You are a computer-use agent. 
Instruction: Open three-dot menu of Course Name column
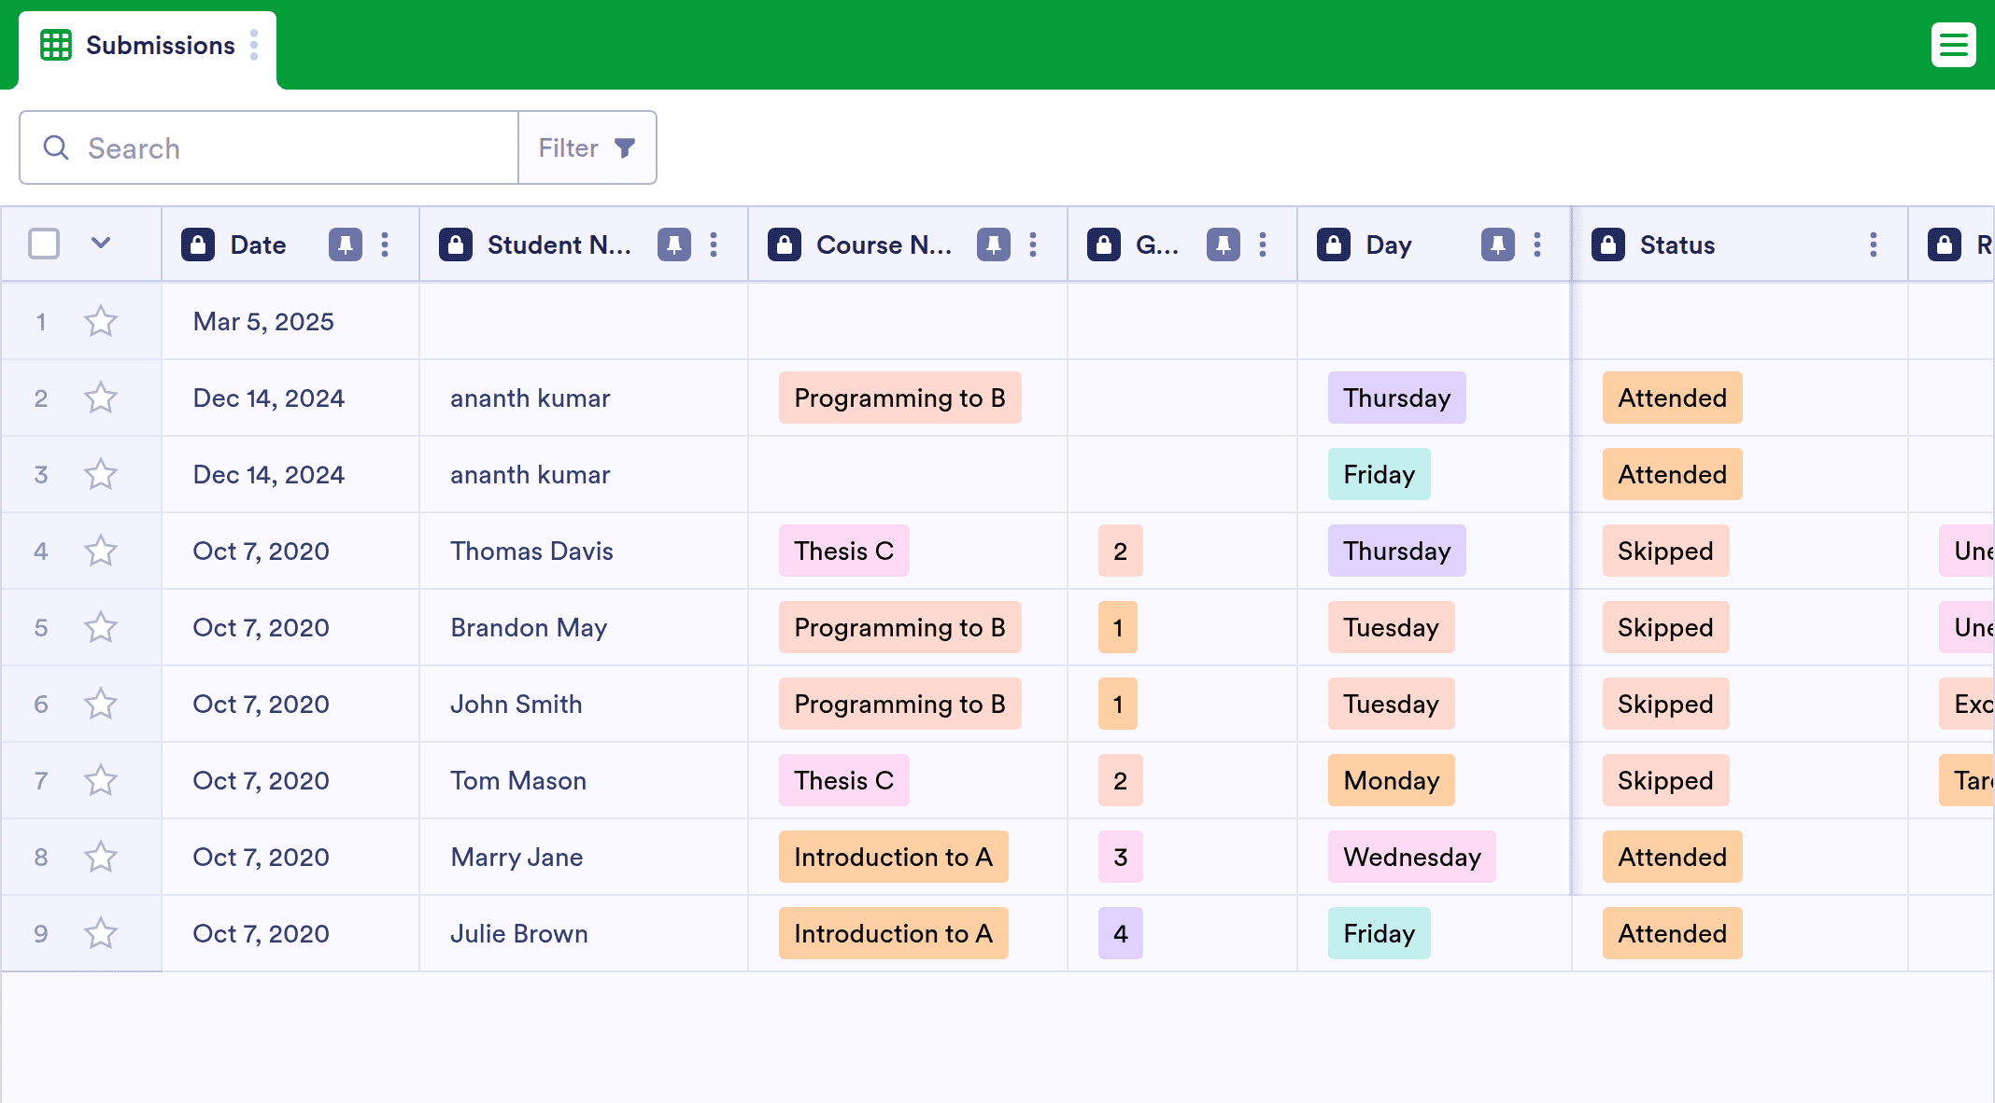pyautogui.click(x=1033, y=244)
